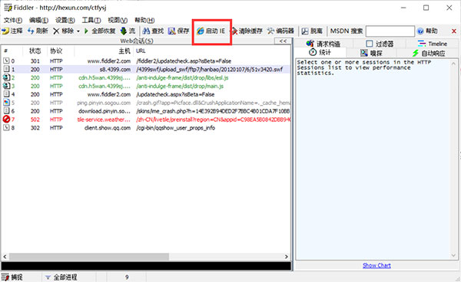Click the Show Chart link
The width and height of the screenshot is (461, 282).
[376, 265]
